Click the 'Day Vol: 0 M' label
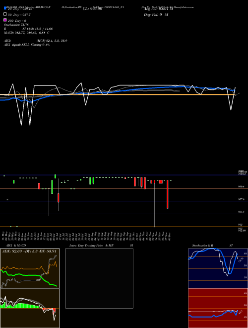Viewport: 248px width, 328px height. click(x=156, y=14)
